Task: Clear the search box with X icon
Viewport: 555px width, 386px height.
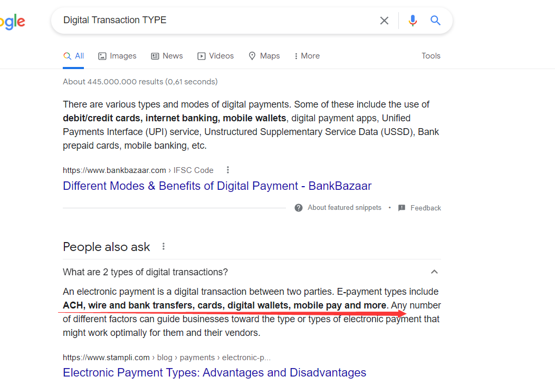Action: 384,21
